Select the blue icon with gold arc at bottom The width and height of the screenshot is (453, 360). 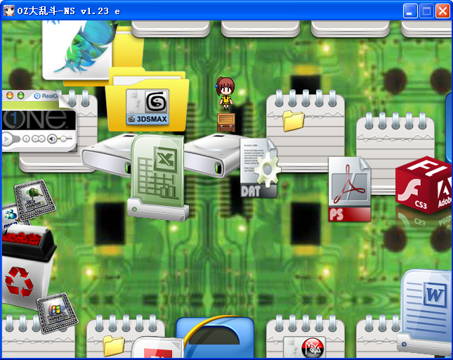coord(215,337)
